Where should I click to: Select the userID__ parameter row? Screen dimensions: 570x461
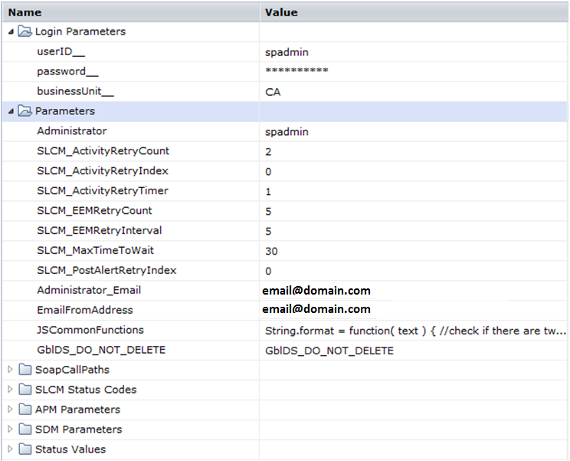point(63,52)
